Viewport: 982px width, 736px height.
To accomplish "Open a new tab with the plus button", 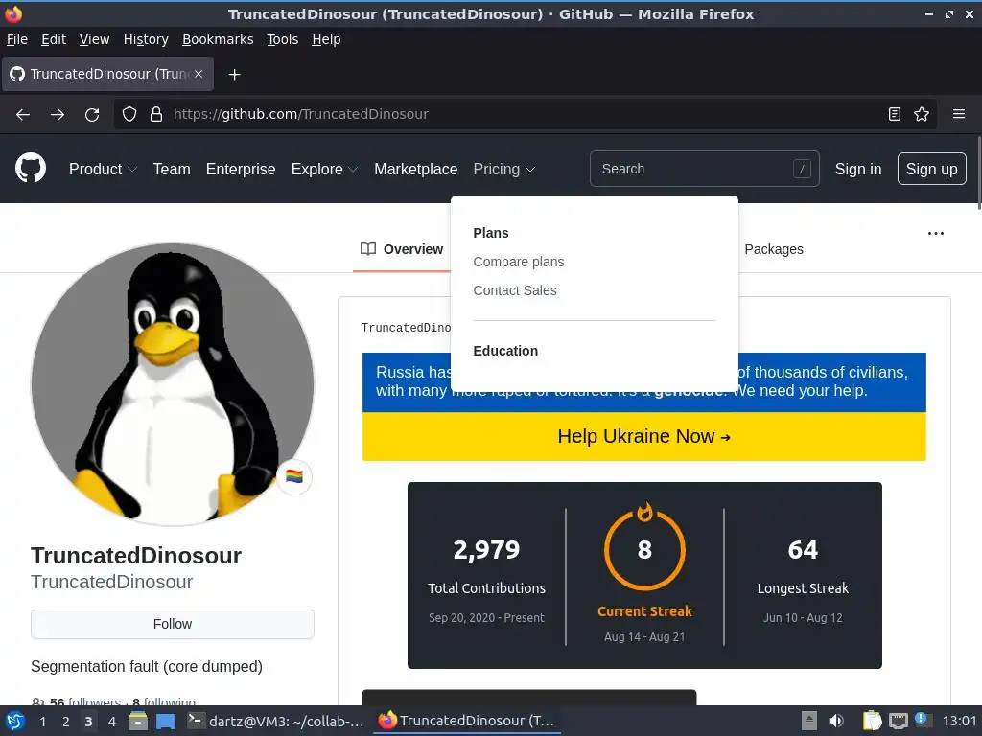I will click(x=234, y=75).
